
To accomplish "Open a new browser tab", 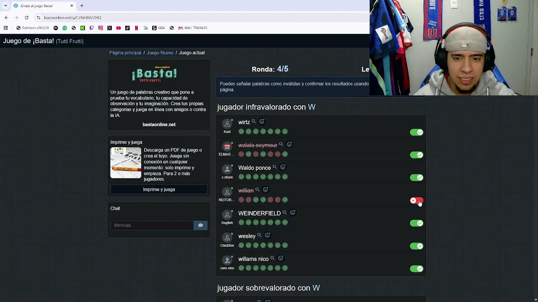I will (x=82, y=5).
